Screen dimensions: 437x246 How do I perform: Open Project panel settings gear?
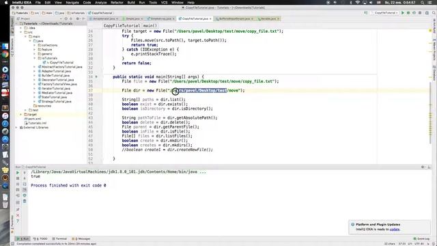pos(78,18)
